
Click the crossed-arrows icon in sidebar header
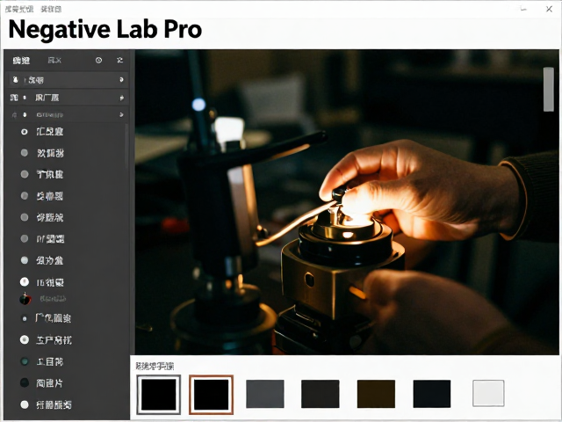tap(120, 60)
